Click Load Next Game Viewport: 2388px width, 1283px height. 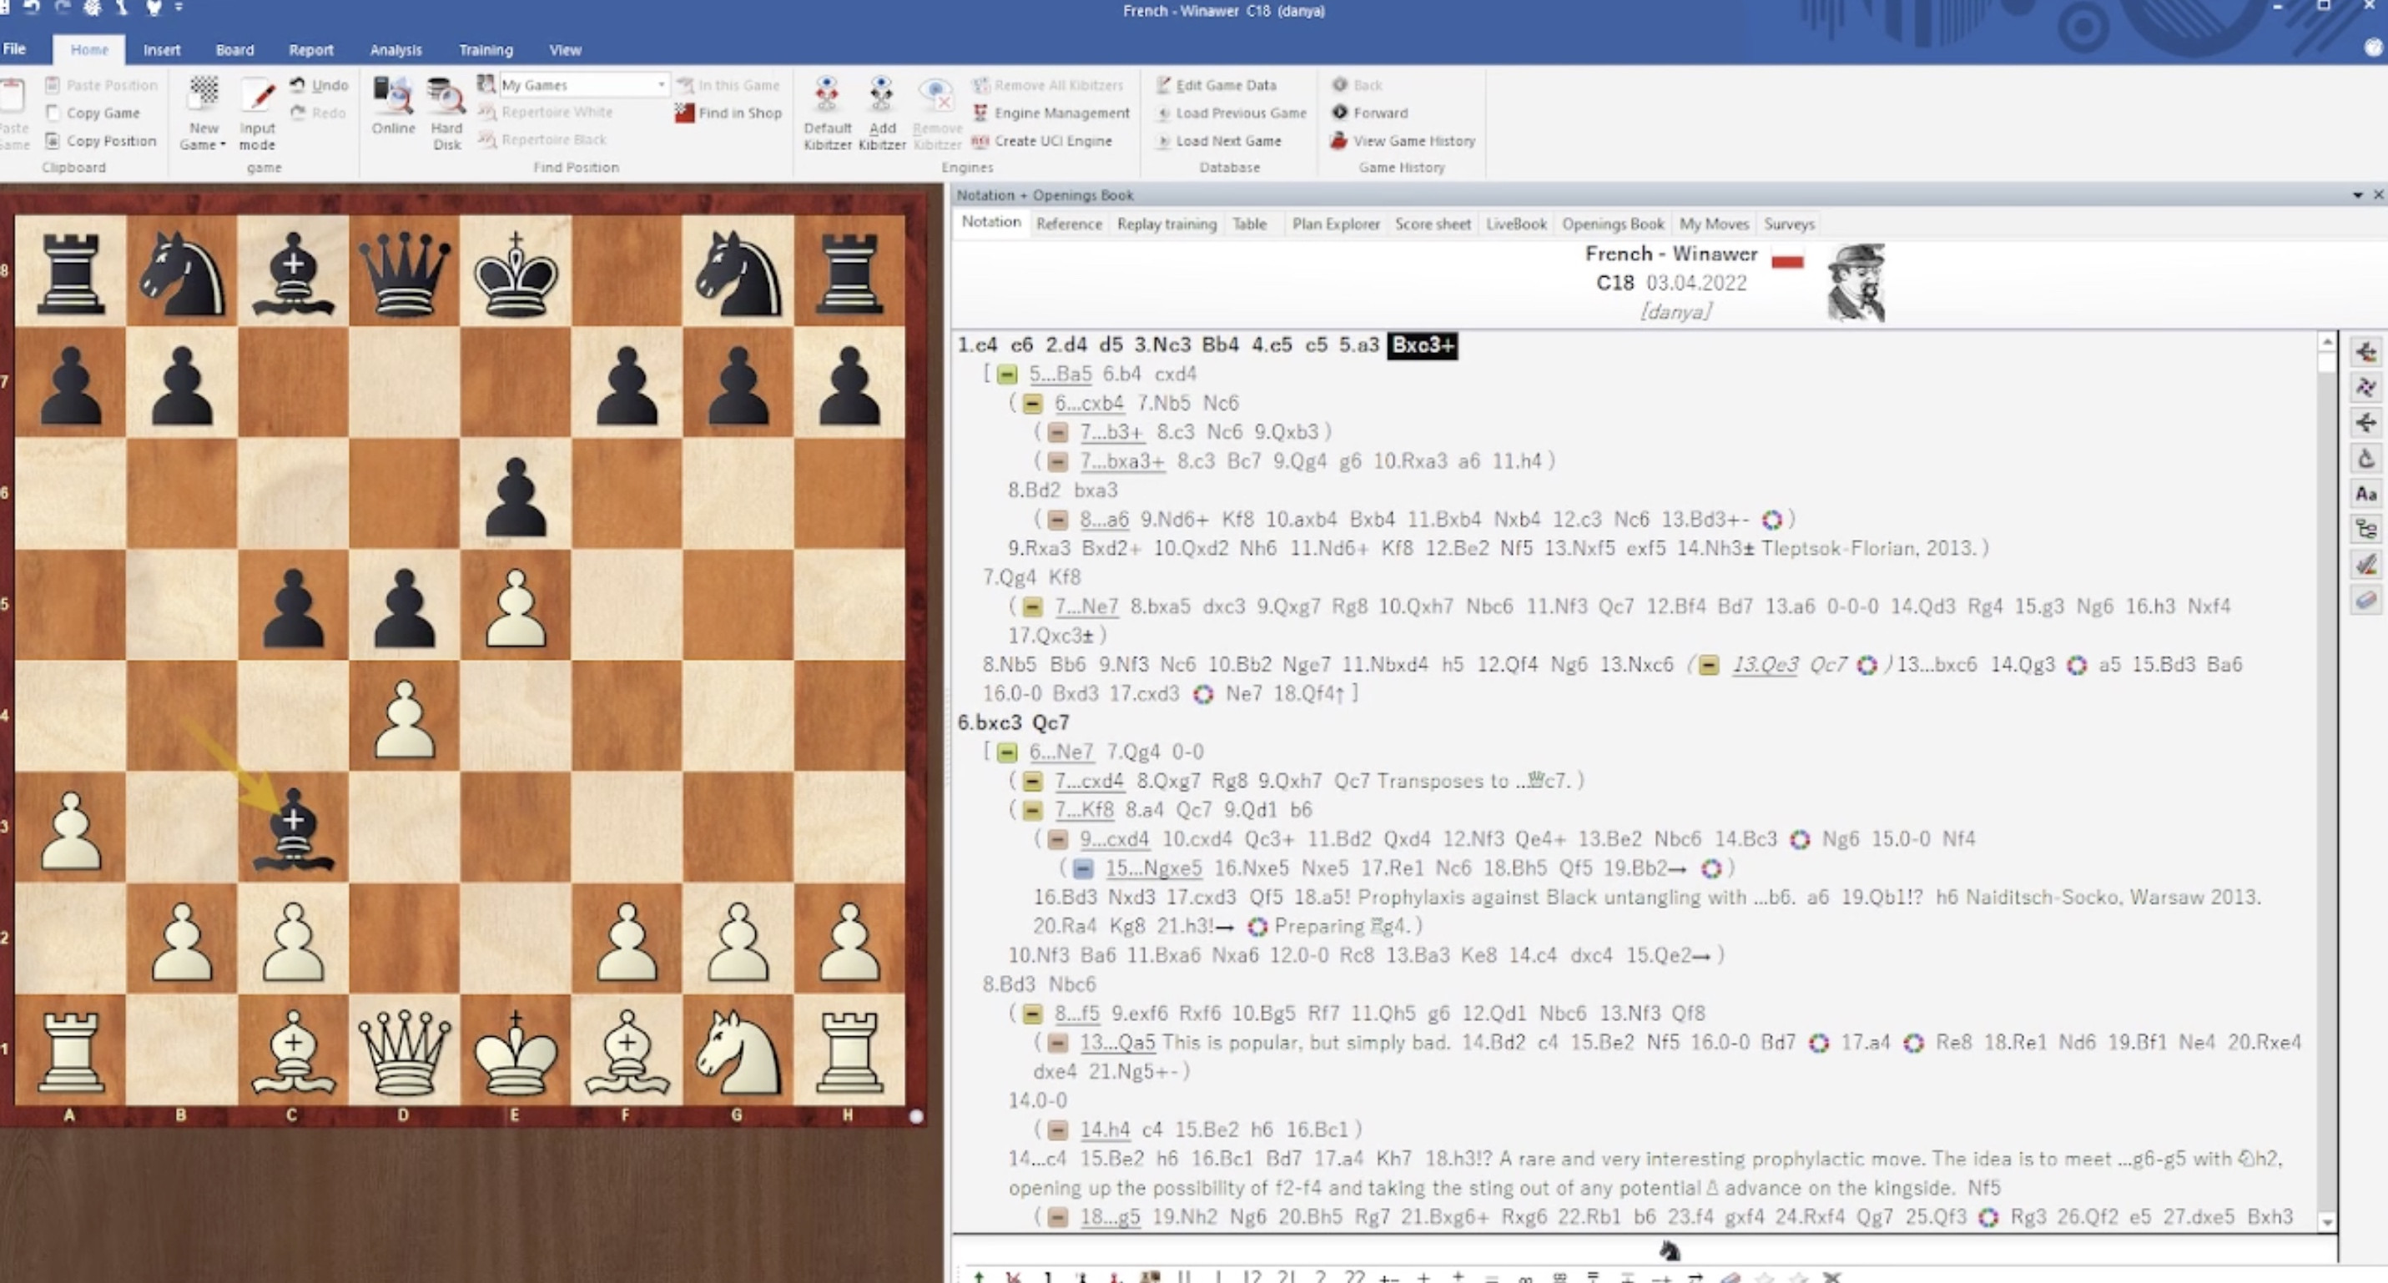pos(1227,141)
